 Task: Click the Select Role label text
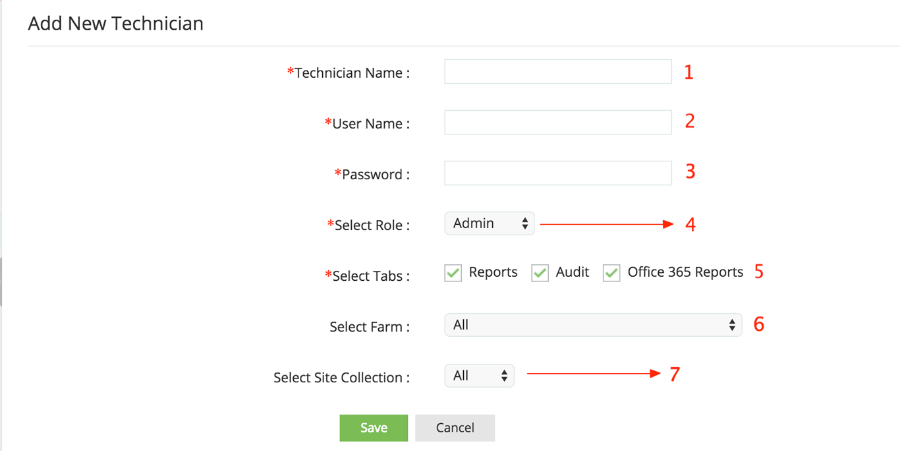pos(372,225)
